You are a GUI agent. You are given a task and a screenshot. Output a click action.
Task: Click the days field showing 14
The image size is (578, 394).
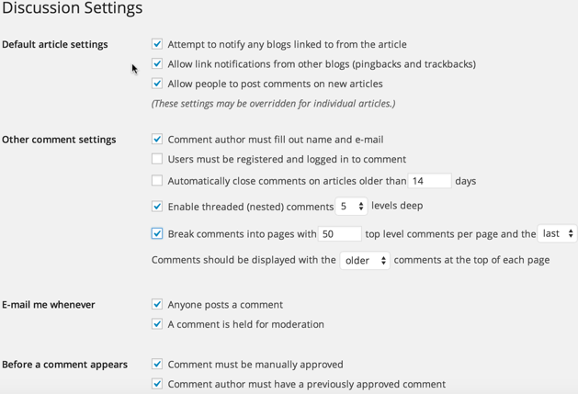coord(429,181)
